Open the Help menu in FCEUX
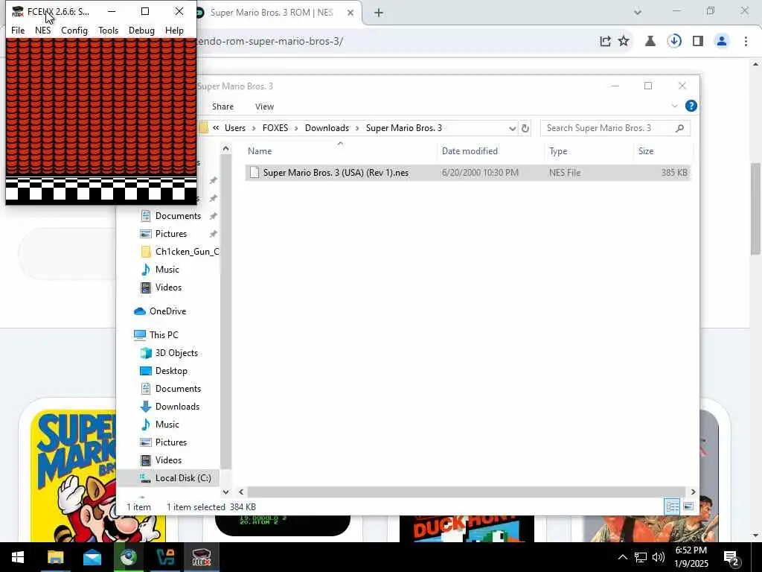The height and width of the screenshot is (572, 762). coord(174,30)
